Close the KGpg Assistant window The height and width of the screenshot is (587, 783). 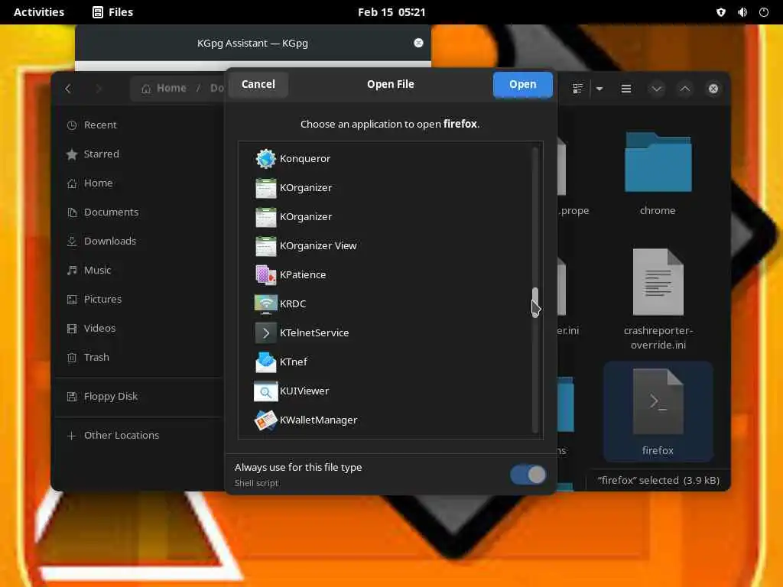[x=418, y=43]
